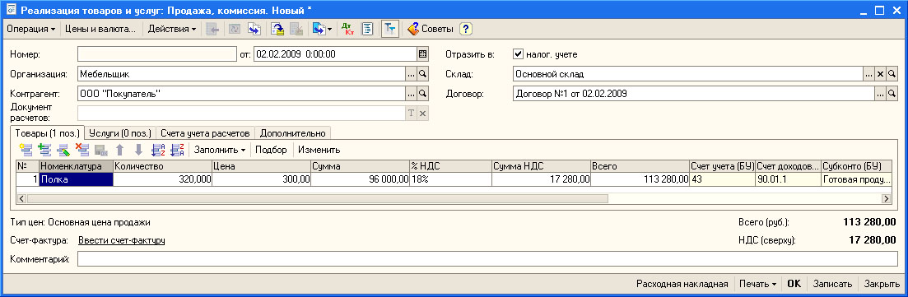
Task: Click the OK button
Action: click(x=794, y=284)
